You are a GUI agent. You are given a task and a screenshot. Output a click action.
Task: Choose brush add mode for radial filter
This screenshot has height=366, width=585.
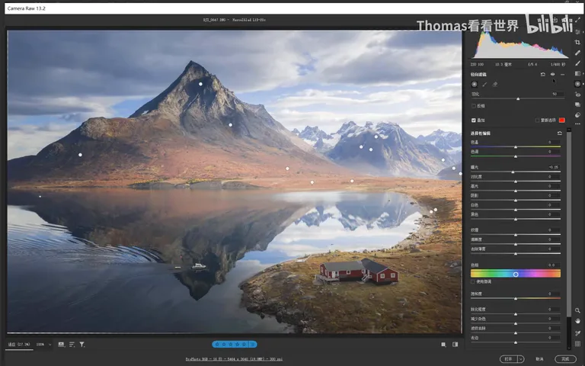pos(484,85)
